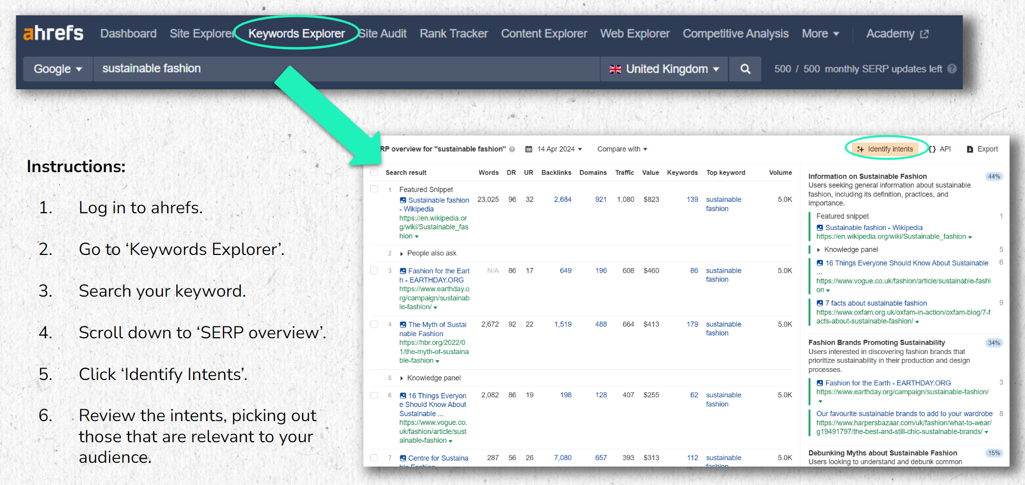Open caret menu after en.wikipedia.org URL in results table
The height and width of the screenshot is (485, 1025).
417,237
